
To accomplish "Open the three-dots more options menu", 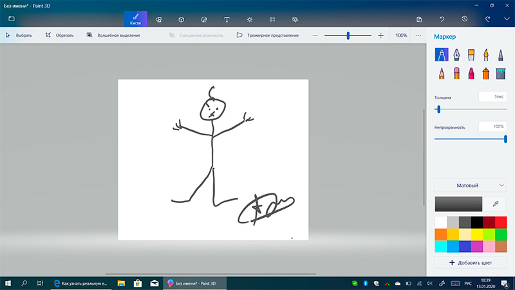I will tap(418, 35).
